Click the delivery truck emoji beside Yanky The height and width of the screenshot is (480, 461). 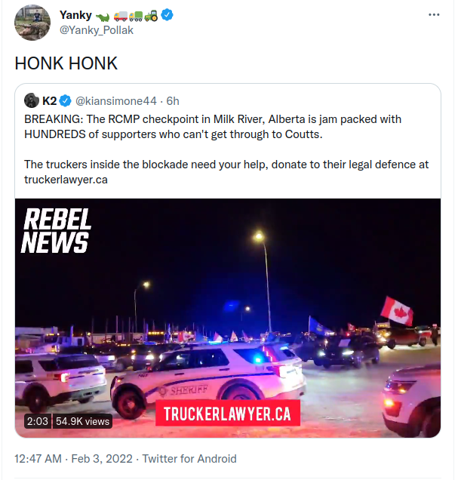(x=120, y=16)
